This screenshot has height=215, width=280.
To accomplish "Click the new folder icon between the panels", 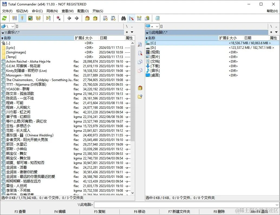I will pos(140,97).
